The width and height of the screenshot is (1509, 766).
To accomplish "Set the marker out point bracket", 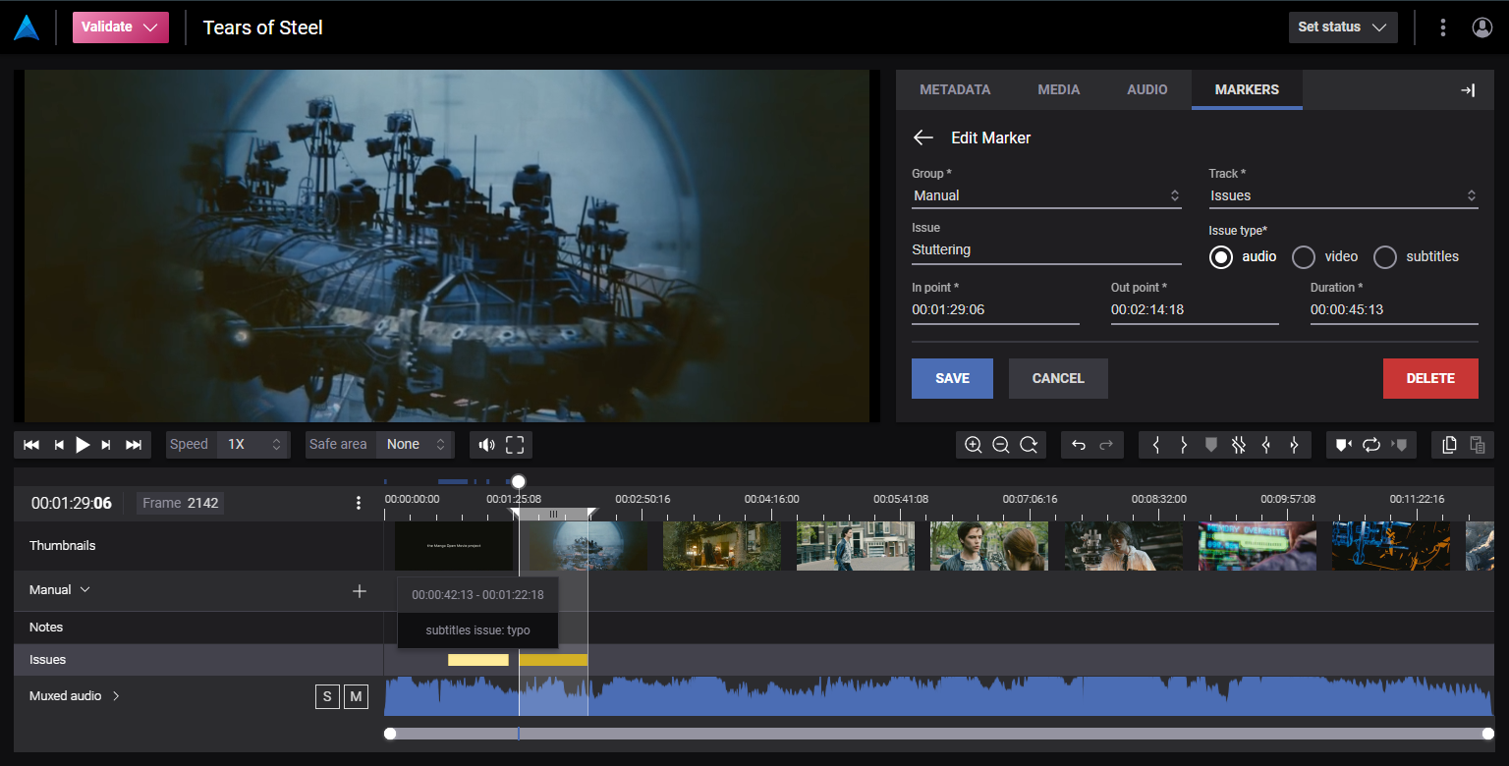I will [1184, 445].
